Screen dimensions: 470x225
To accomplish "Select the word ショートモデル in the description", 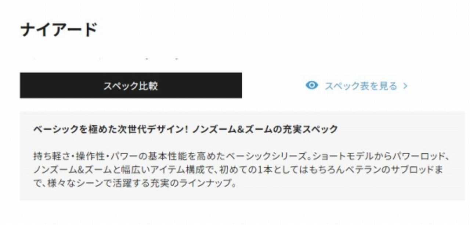I will click(x=341, y=156).
